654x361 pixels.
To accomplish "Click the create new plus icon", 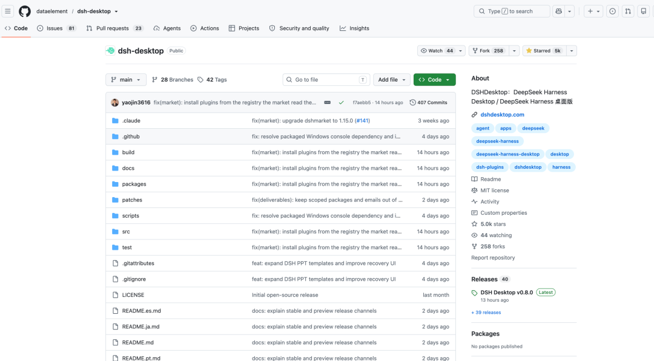I will click(x=590, y=11).
